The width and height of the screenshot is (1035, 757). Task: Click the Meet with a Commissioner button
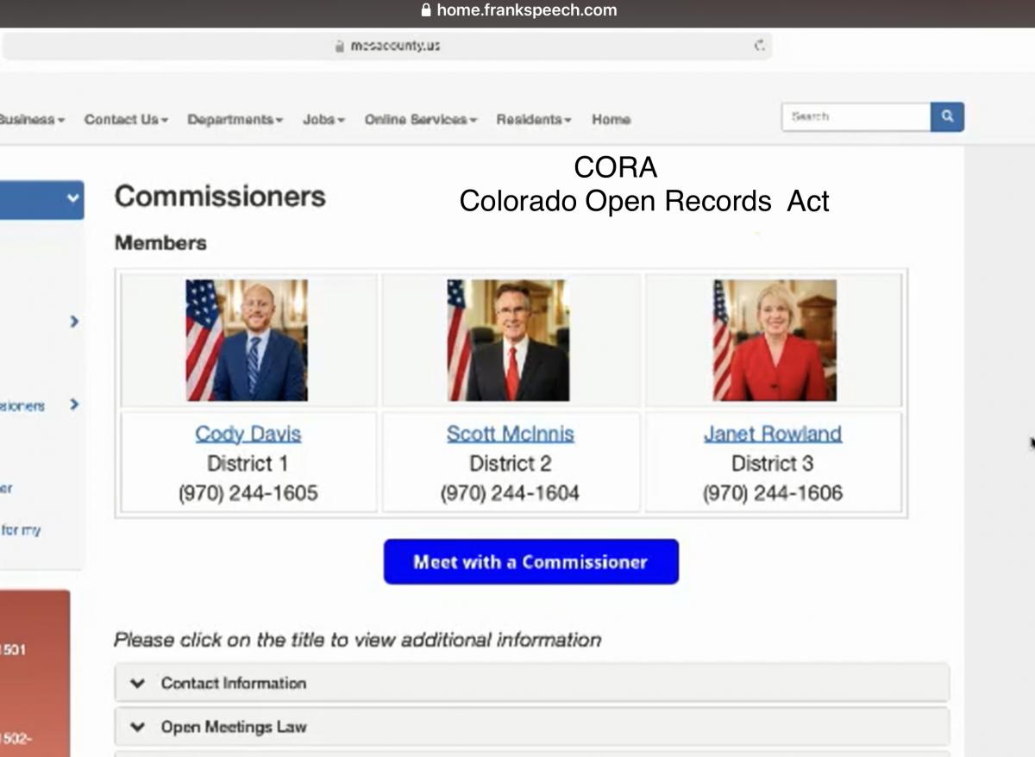click(x=530, y=562)
